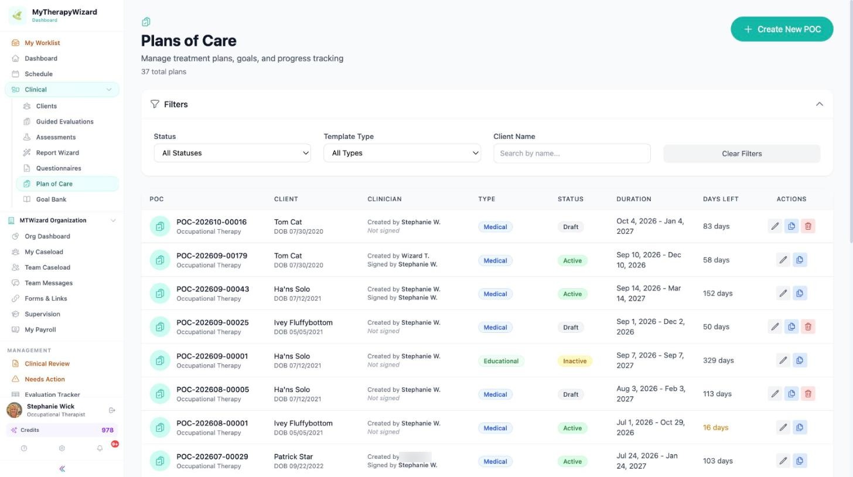853x477 pixels.
Task: Edit plan POC-202608-00005
Action: pyautogui.click(x=774, y=394)
